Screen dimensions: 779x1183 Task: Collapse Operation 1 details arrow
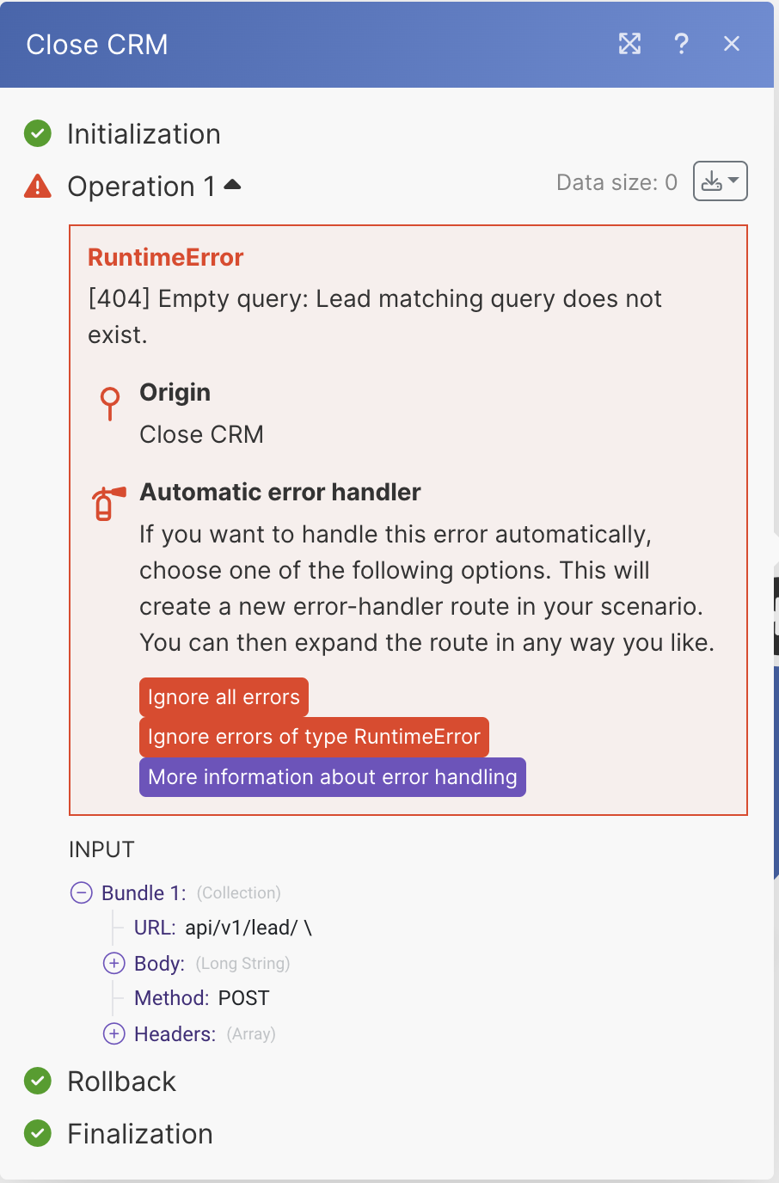pyautogui.click(x=232, y=185)
